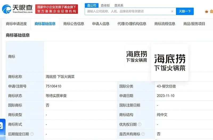
Task: Click the 商标基础信息 section heading
Action: [x=18, y=35]
